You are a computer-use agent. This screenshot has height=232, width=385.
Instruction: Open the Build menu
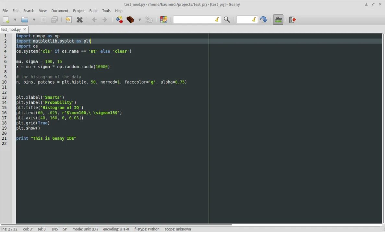pos(93,11)
